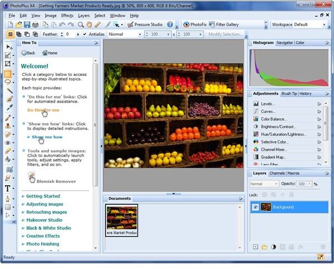Open the Filter Gallery
Viewport: 334px width, 269px height.
[x=224, y=25]
